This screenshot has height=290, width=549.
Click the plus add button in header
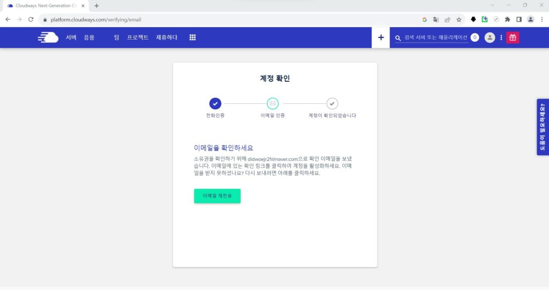pyautogui.click(x=381, y=37)
